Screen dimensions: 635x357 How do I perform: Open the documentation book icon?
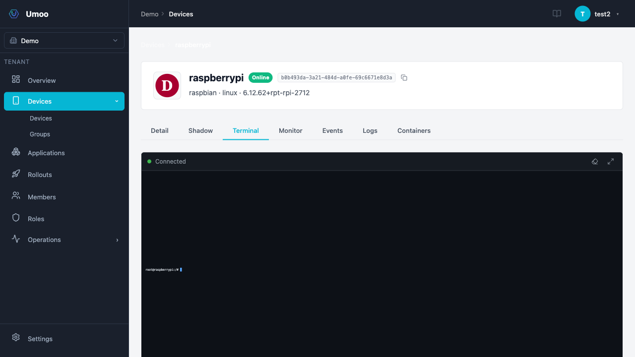[557, 14]
